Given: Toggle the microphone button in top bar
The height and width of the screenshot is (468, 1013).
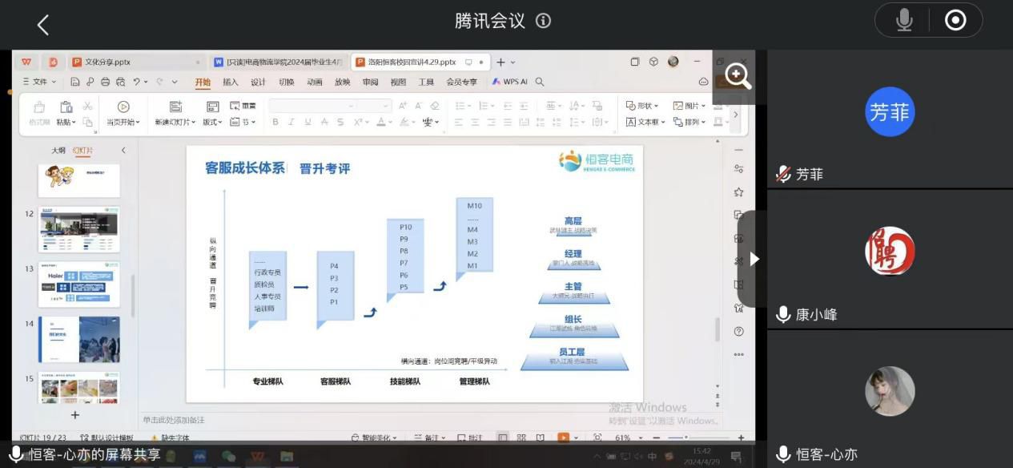Looking at the screenshot, I should 904,21.
